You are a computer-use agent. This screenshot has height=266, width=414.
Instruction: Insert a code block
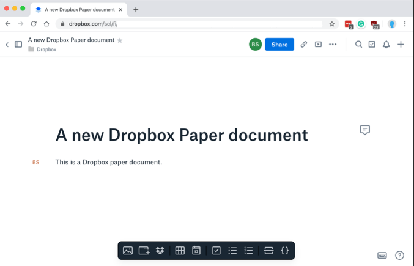(285, 251)
